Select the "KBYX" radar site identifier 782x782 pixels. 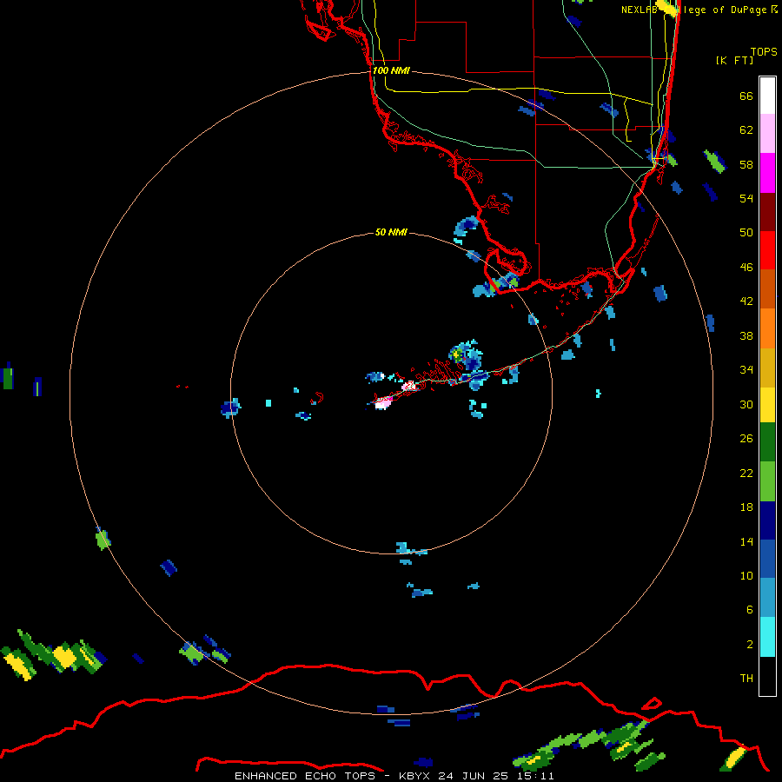point(414,776)
